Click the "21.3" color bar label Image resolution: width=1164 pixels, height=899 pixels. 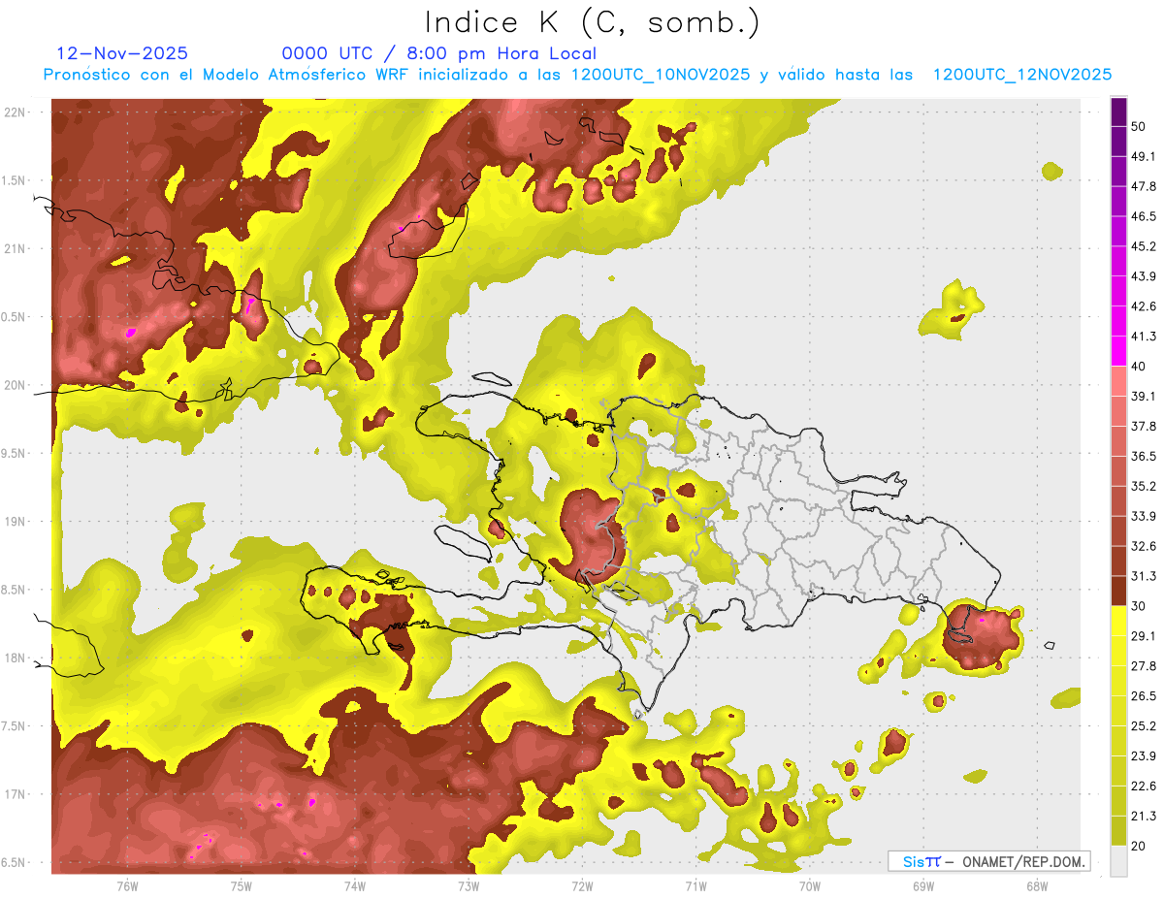pyautogui.click(x=1144, y=817)
